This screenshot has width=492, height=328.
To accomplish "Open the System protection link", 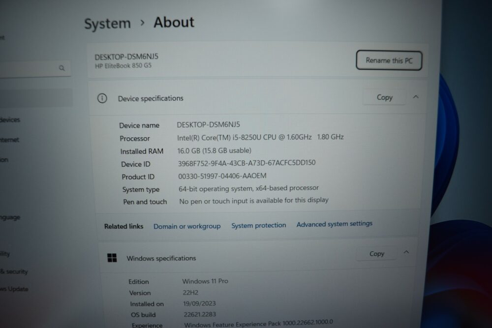I will coord(259,225).
